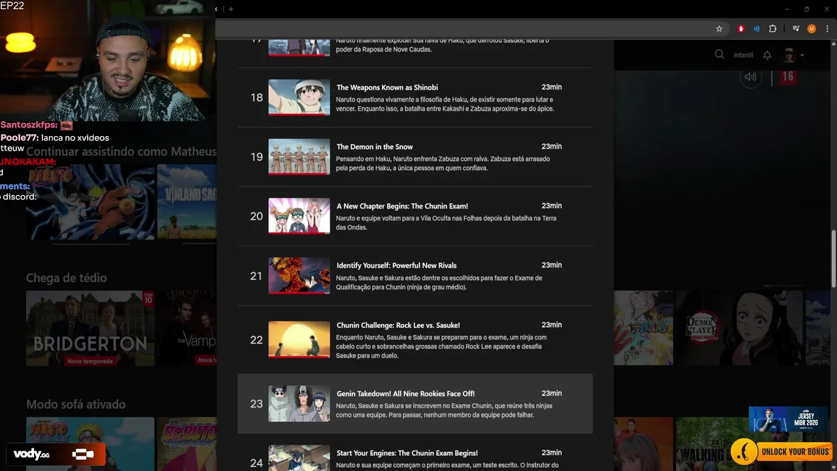Play episode 20 thumbnail

(x=299, y=216)
